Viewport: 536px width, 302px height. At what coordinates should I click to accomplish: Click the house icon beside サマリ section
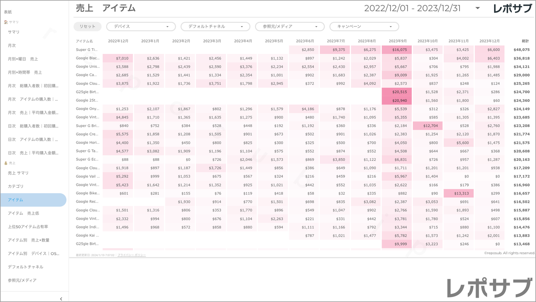(x=6, y=22)
